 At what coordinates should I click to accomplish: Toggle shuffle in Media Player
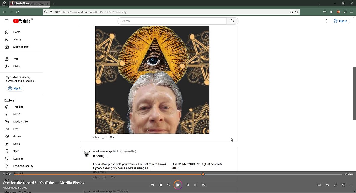click(152, 185)
